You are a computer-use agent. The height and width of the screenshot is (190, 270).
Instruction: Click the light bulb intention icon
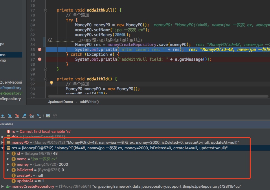pyautogui.click(x=52, y=83)
